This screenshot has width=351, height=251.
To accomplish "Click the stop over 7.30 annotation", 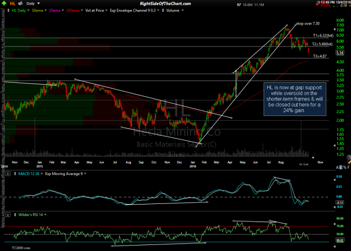I will click(x=308, y=24).
